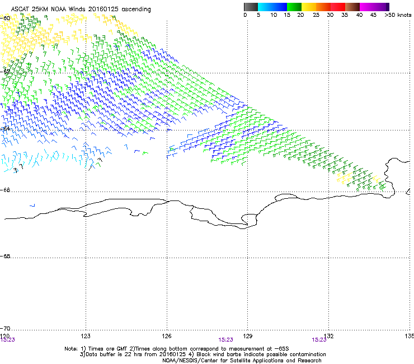Click the yellow 20-25 knots color segment
The width and height of the screenshot is (414, 364).
tap(309, 7)
